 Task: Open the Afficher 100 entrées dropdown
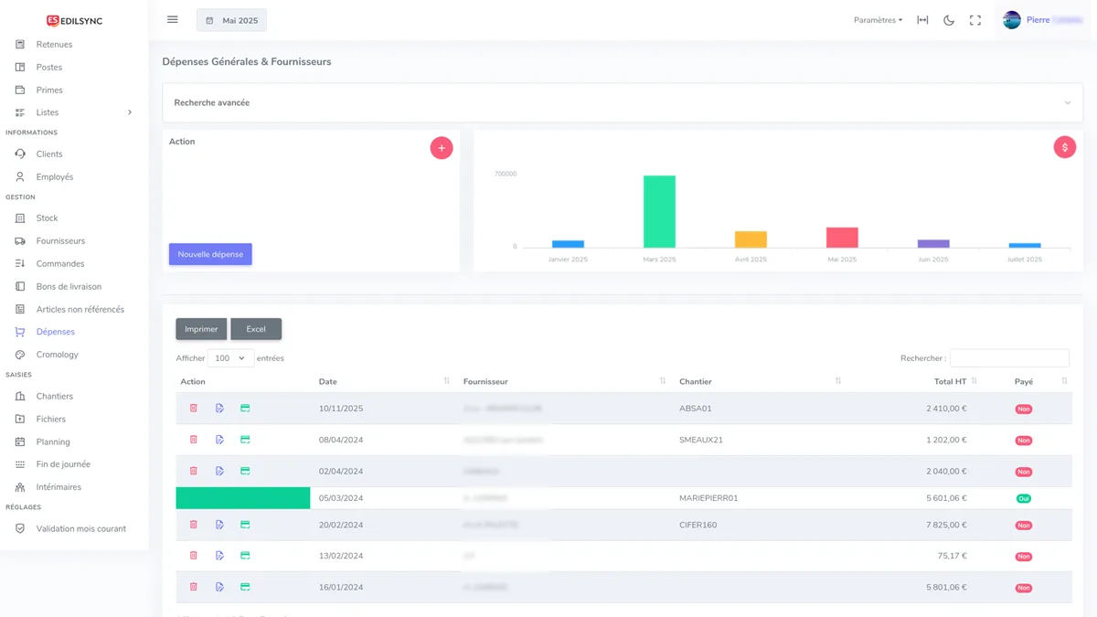[230, 357]
